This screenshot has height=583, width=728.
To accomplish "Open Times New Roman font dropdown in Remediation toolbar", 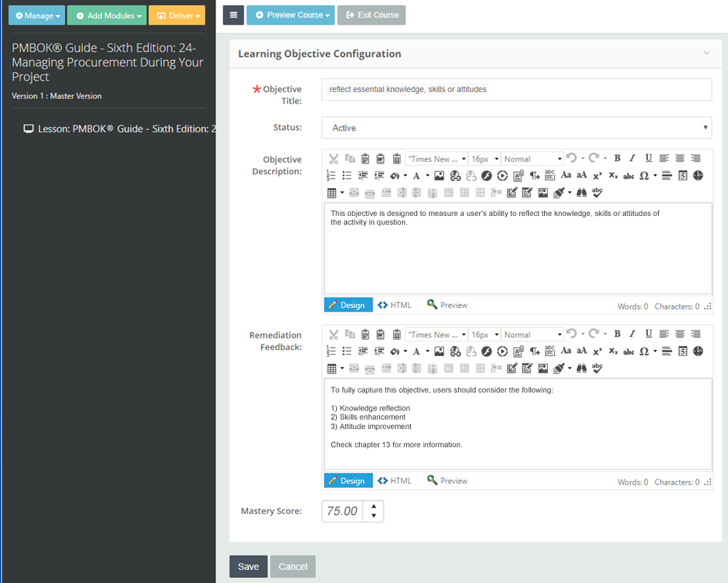I will (437, 335).
